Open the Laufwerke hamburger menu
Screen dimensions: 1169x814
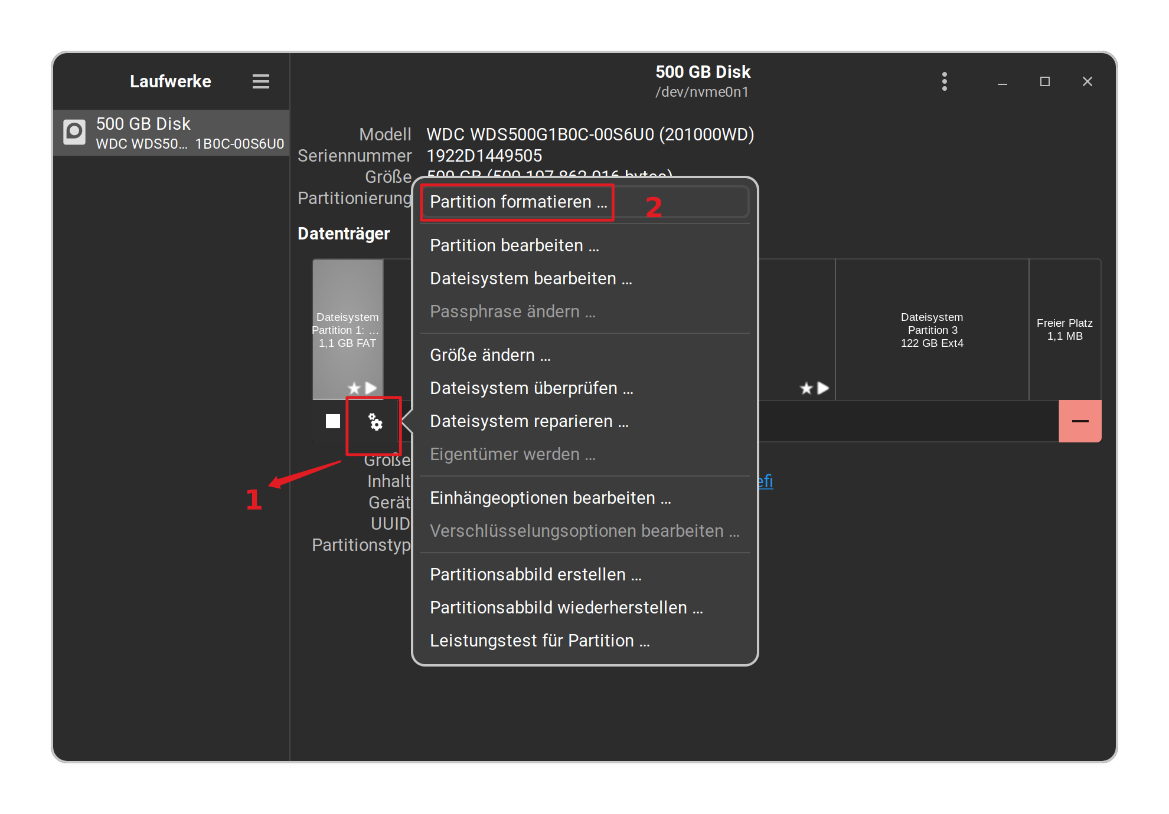(260, 81)
